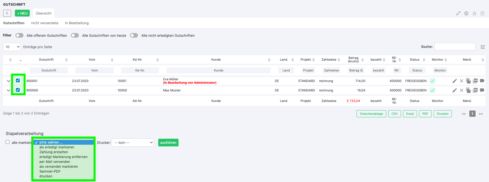Copy Gutschrift 900001 using the duplicate icon
Viewport: 489px width, 182px height.
[x=468, y=81]
